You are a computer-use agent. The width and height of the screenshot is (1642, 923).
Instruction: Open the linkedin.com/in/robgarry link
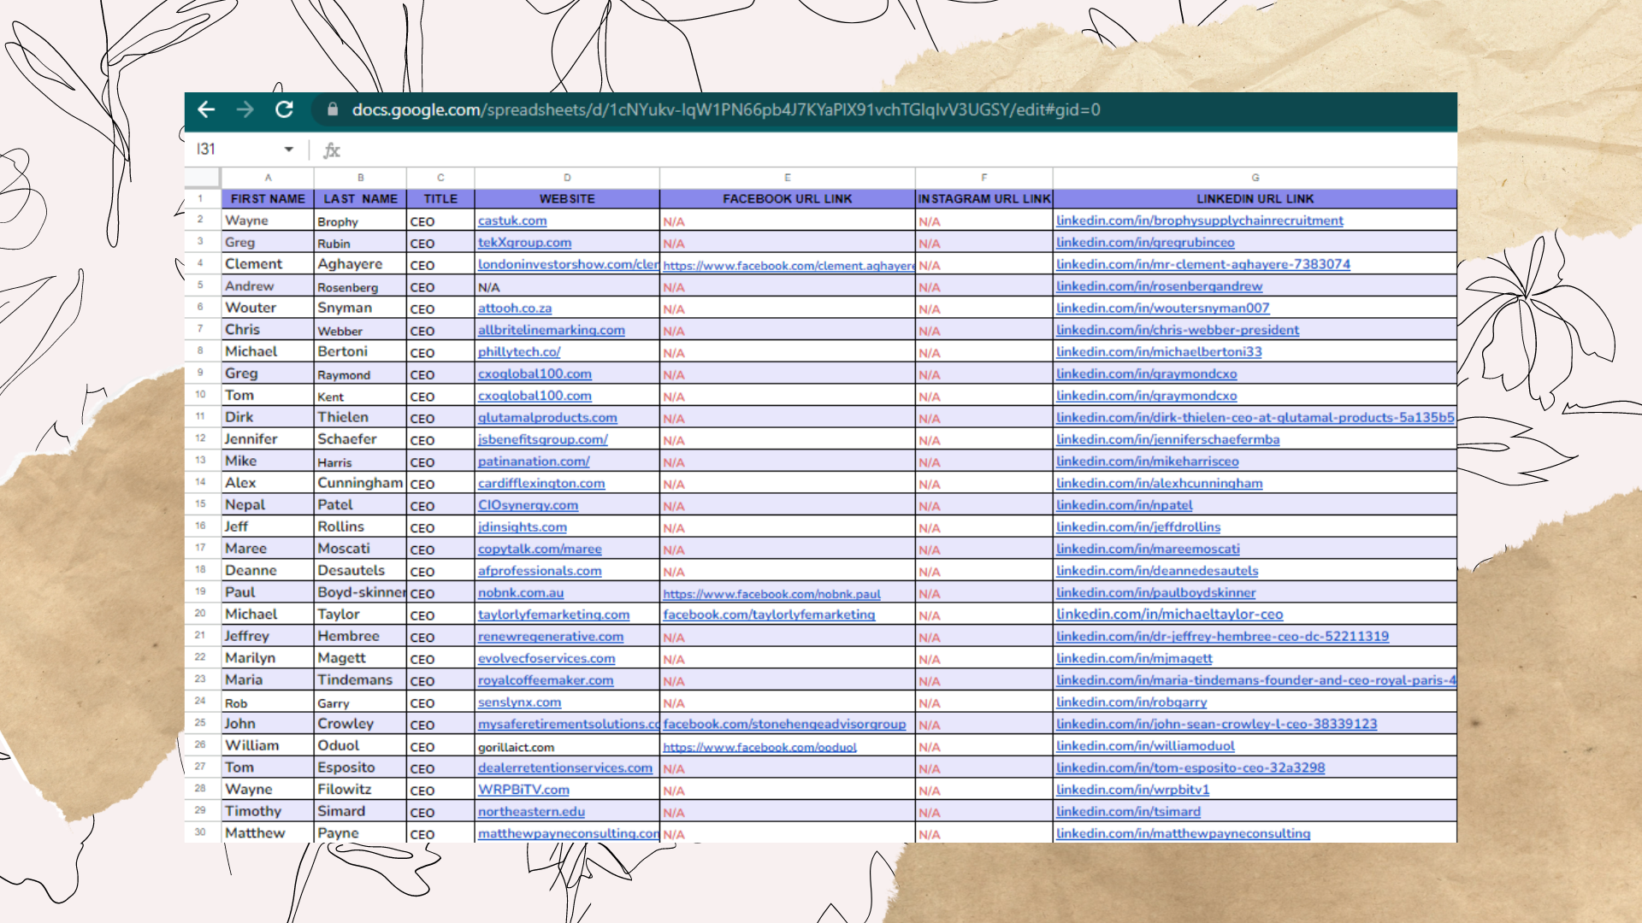click(1131, 702)
